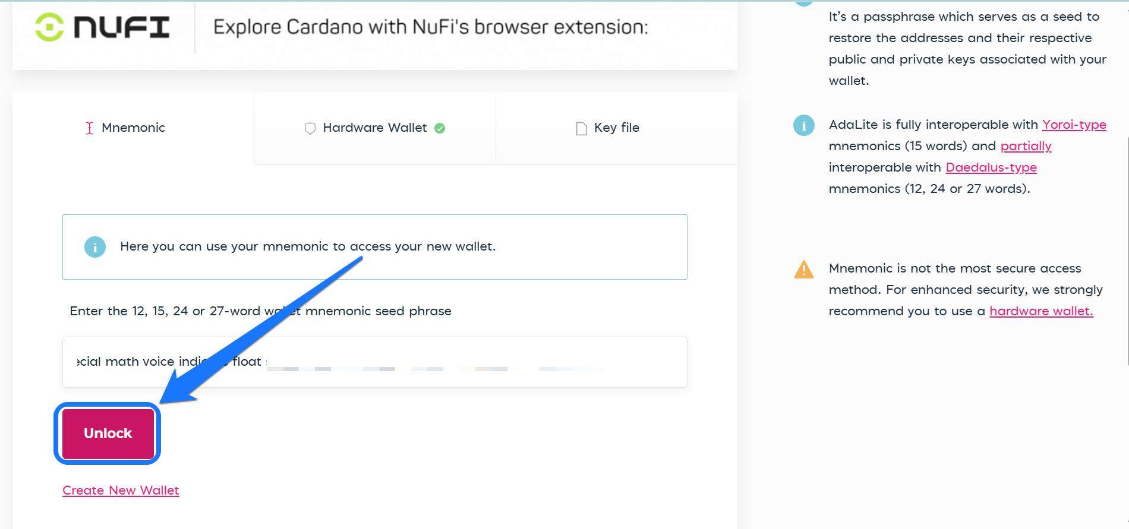Click the NuFi browser extension banner text

(x=430, y=27)
